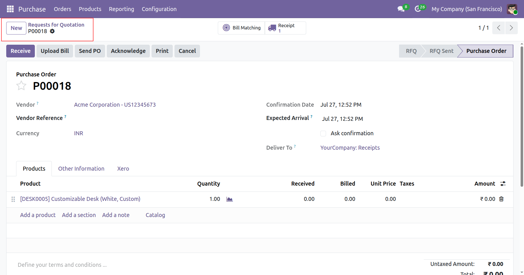Open the Acme Corporation vendor link
The image size is (524, 275).
[115, 105]
